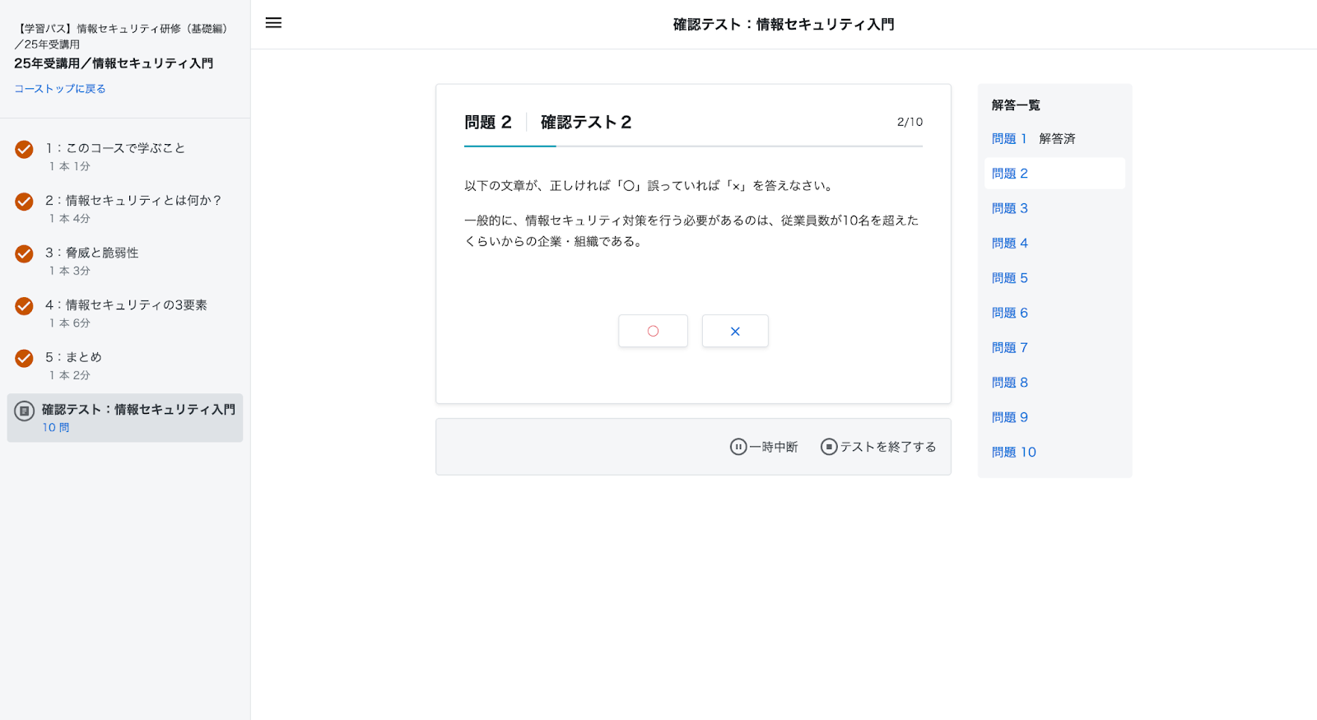This screenshot has height=720, width=1317.
Task: Click the course title 25年受講用／情報セキュリティ入門
Action: click(114, 63)
